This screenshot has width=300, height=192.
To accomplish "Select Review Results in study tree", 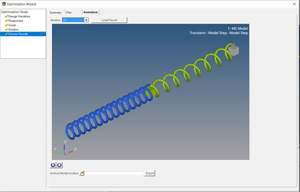I will 18,34.
